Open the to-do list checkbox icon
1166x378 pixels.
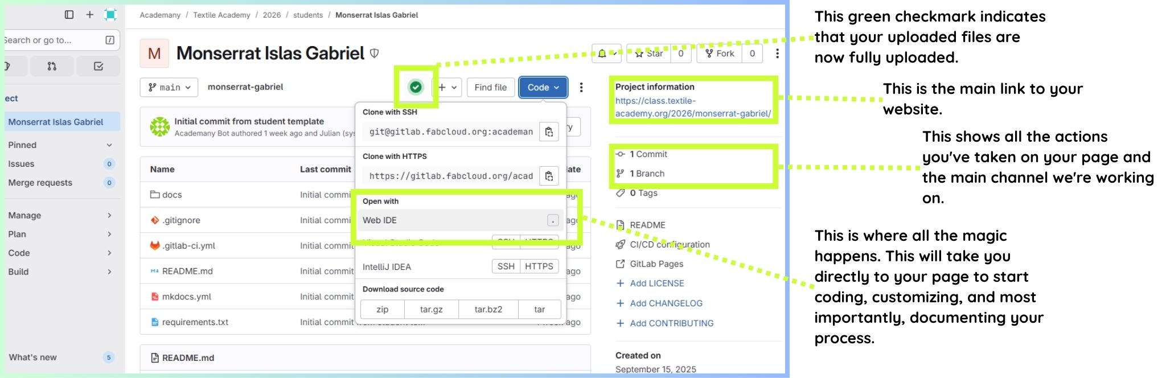98,67
